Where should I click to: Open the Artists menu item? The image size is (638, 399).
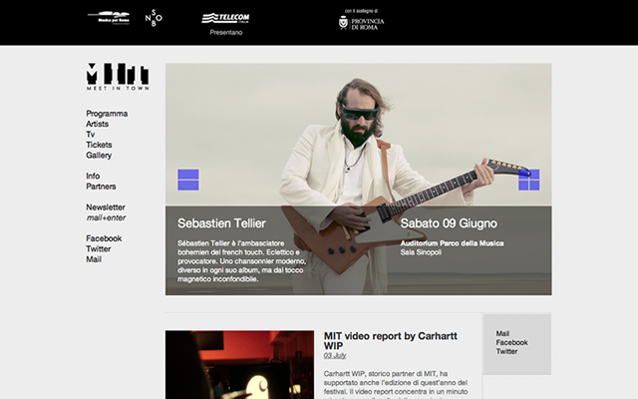click(x=97, y=124)
